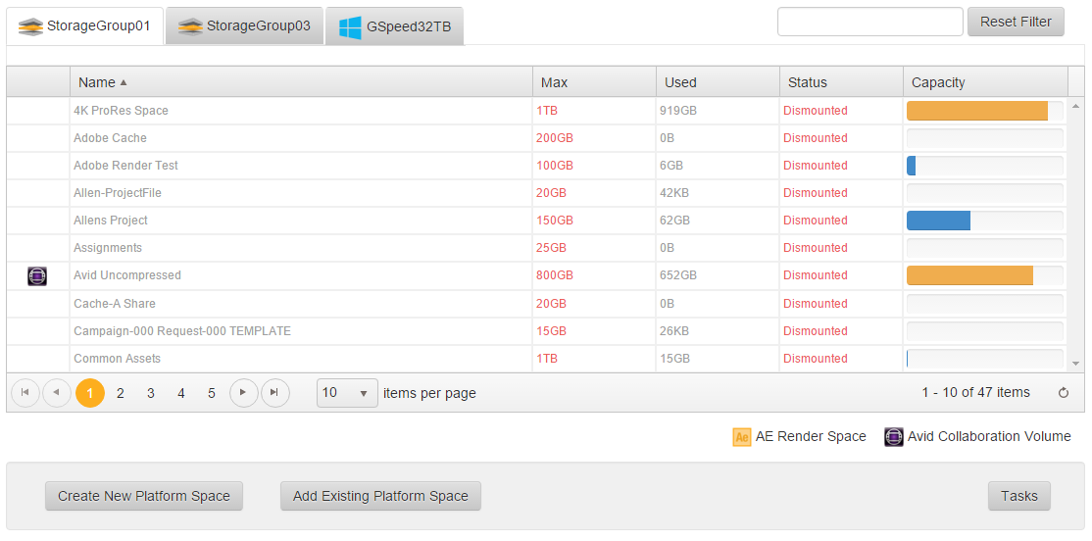Click the Allens Project capacity bar
Viewport: 1092px width, 541px height.
(x=985, y=221)
